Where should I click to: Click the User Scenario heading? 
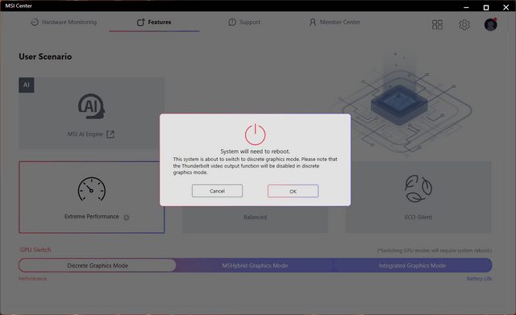coord(45,56)
